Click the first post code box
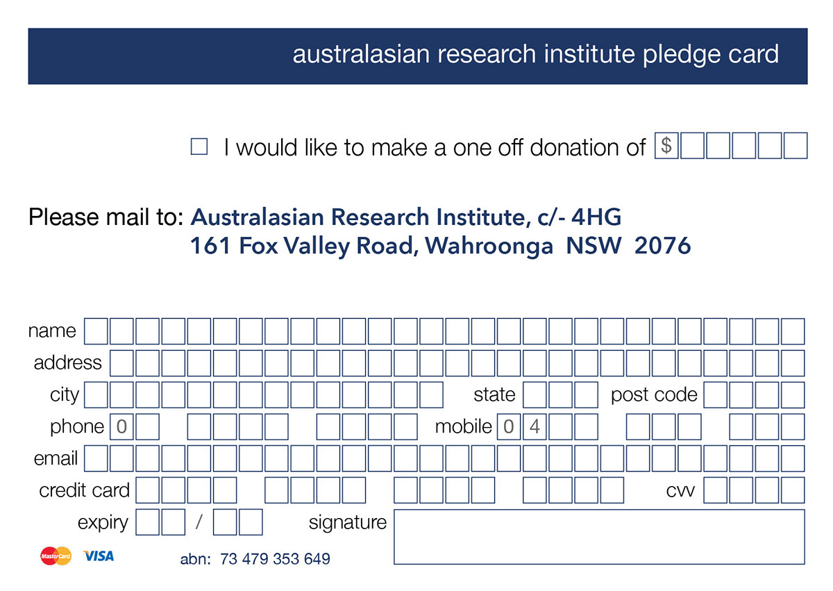This screenshot has height=591, width=833. point(716,394)
